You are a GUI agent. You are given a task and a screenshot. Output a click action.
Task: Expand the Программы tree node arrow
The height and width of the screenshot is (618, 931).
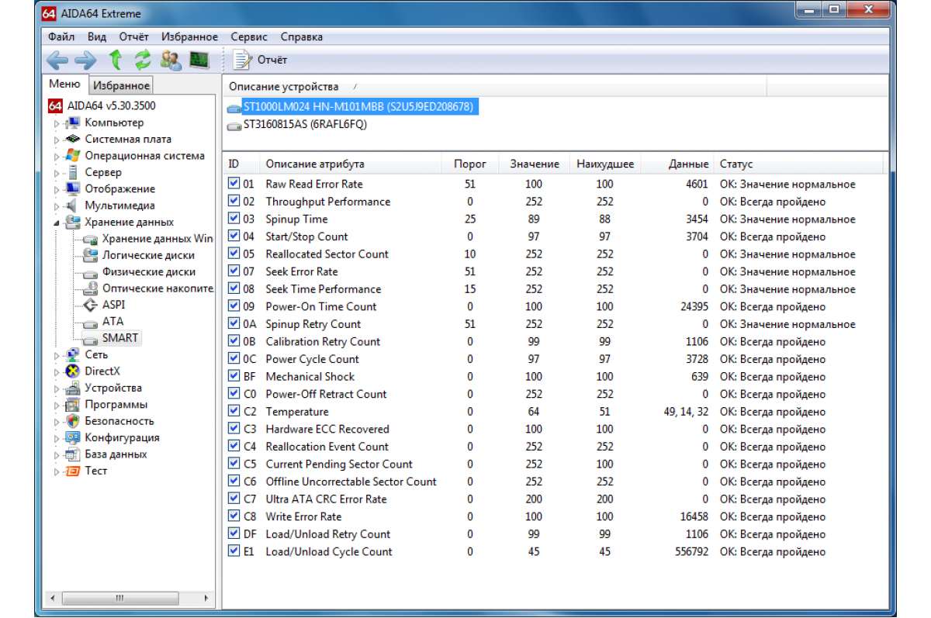56,405
